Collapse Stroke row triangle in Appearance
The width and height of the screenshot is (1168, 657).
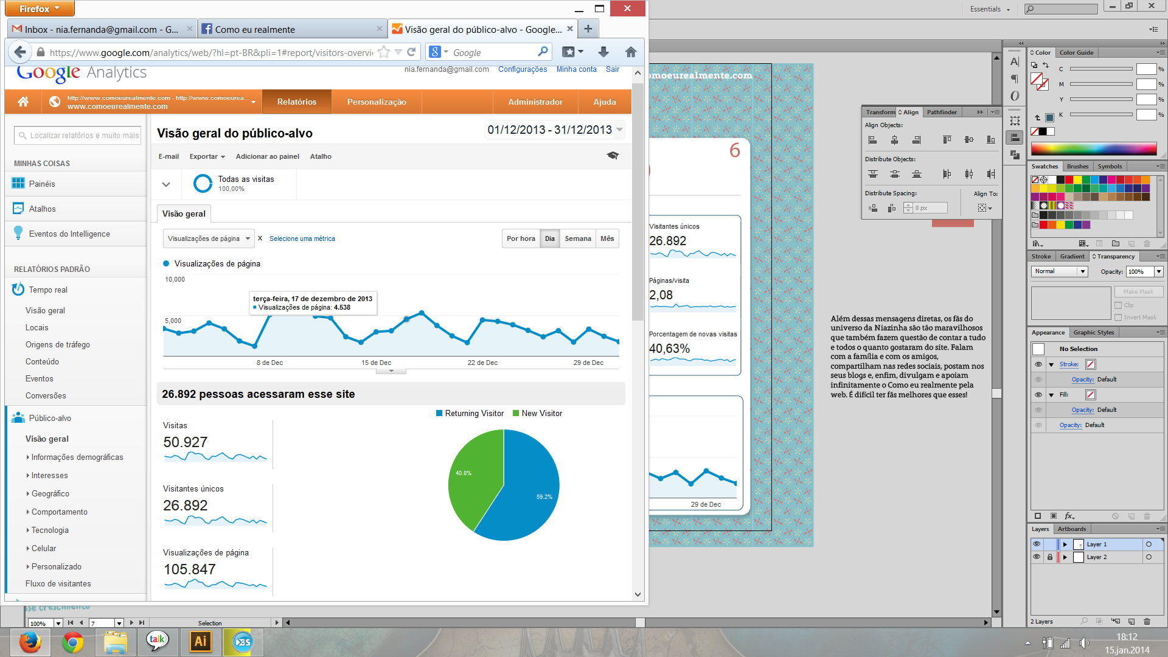pyautogui.click(x=1051, y=364)
